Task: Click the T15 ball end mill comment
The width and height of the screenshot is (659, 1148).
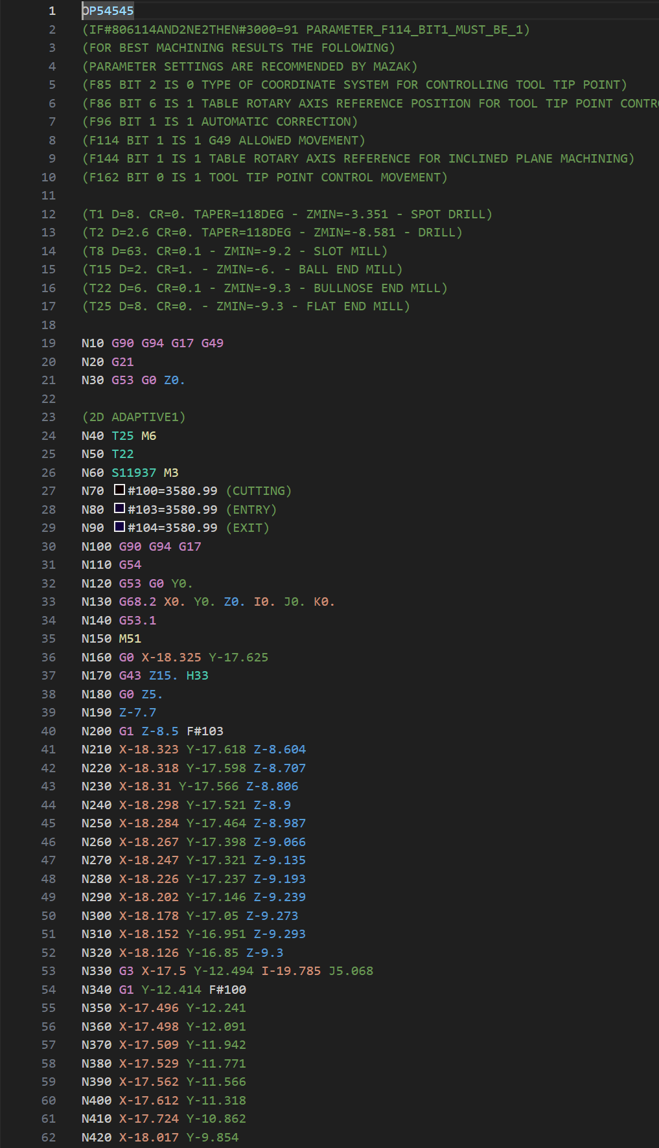Action: click(242, 270)
